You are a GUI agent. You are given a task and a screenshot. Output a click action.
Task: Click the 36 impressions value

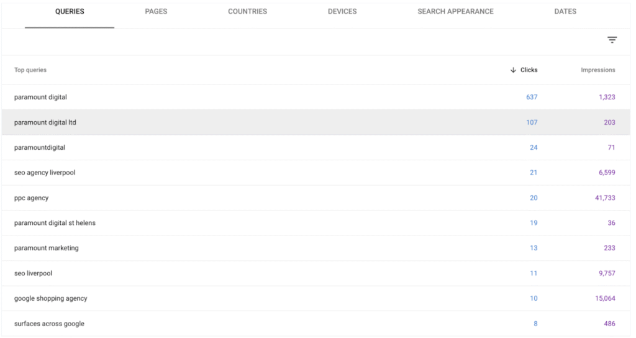pyautogui.click(x=611, y=223)
